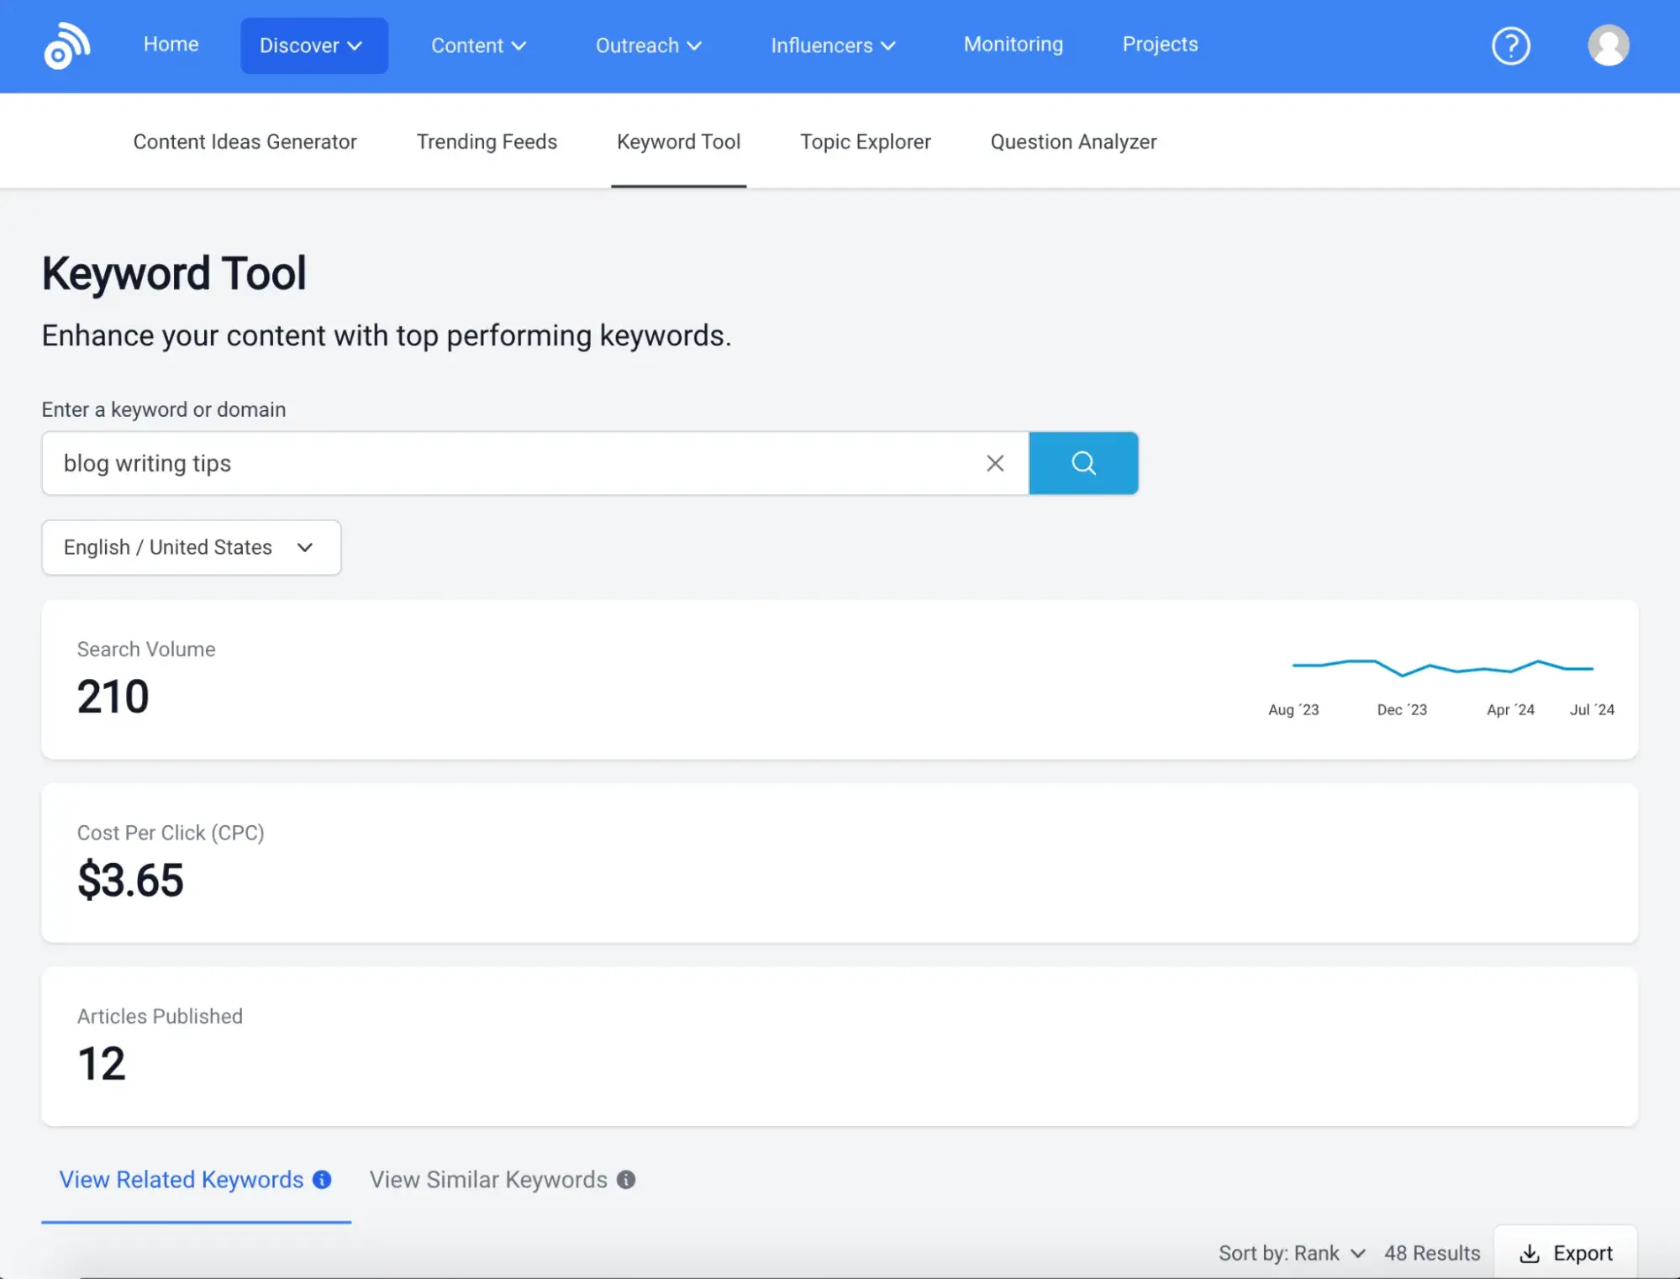Click View Related Keywords link

182,1180
